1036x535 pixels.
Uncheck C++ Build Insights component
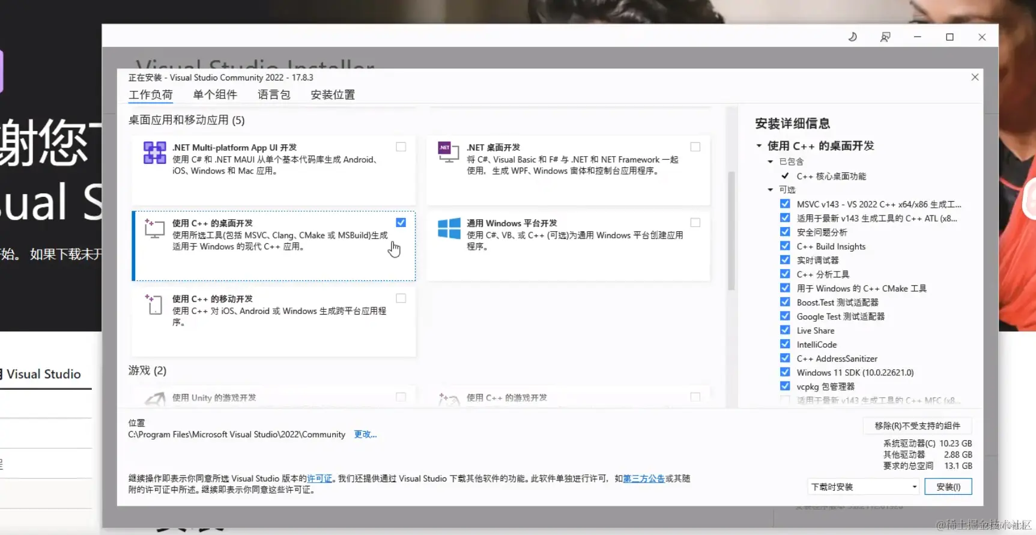[x=784, y=246]
